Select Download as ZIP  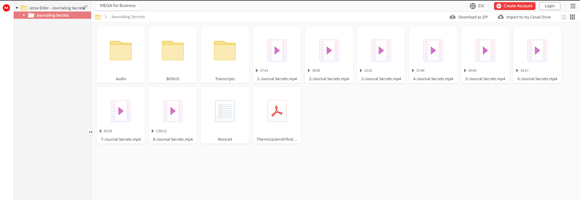(469, 17)
